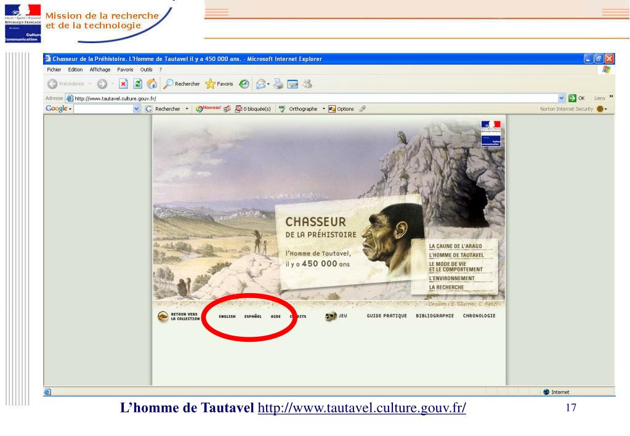The image size is (630, 436).
Task: Refresh the page with green arrows icon
Action: (x=137, y=84)
